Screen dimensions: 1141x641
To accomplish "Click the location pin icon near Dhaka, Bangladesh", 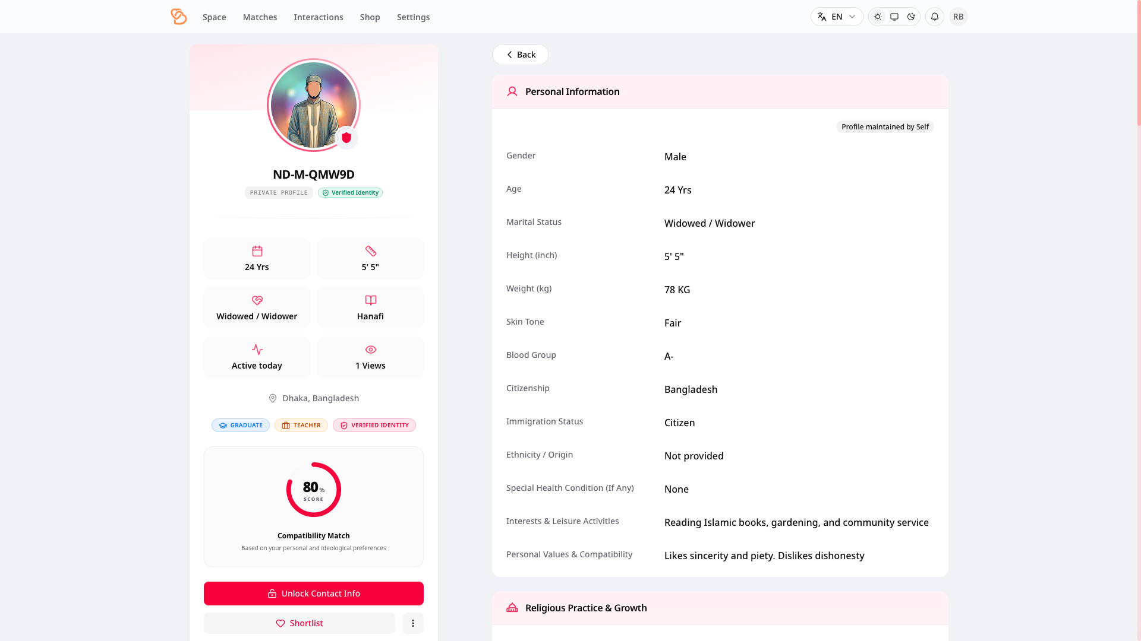I will point(273,398).
